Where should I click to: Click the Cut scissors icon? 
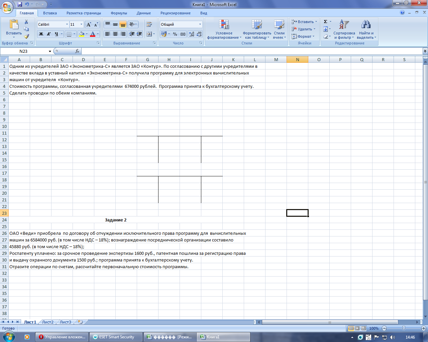(26, 22)
